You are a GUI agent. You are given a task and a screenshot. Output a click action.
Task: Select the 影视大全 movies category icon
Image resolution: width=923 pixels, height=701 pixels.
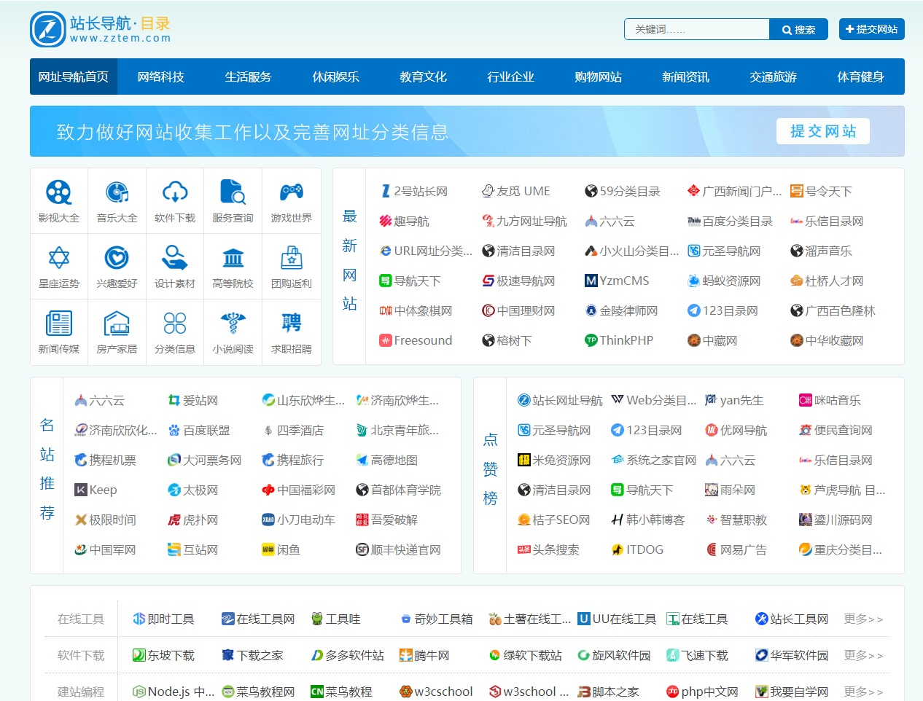(x=58, y=200)
